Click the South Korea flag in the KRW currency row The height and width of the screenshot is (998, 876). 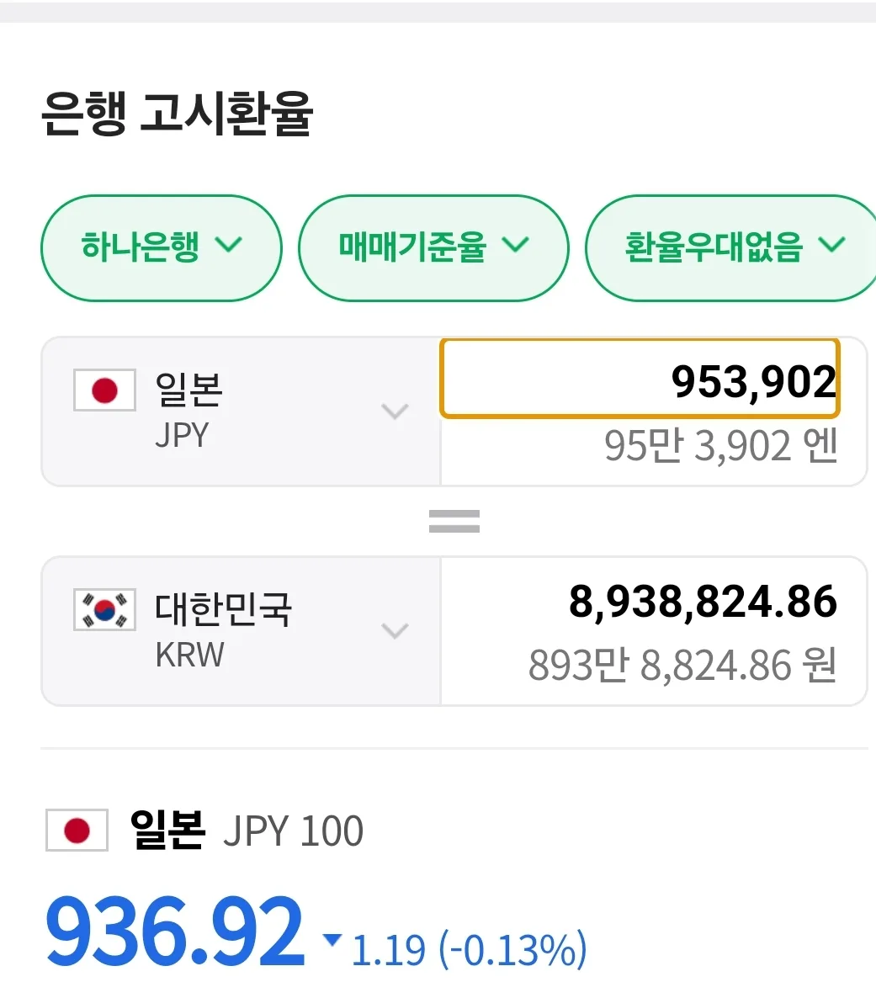pos(104,610)
